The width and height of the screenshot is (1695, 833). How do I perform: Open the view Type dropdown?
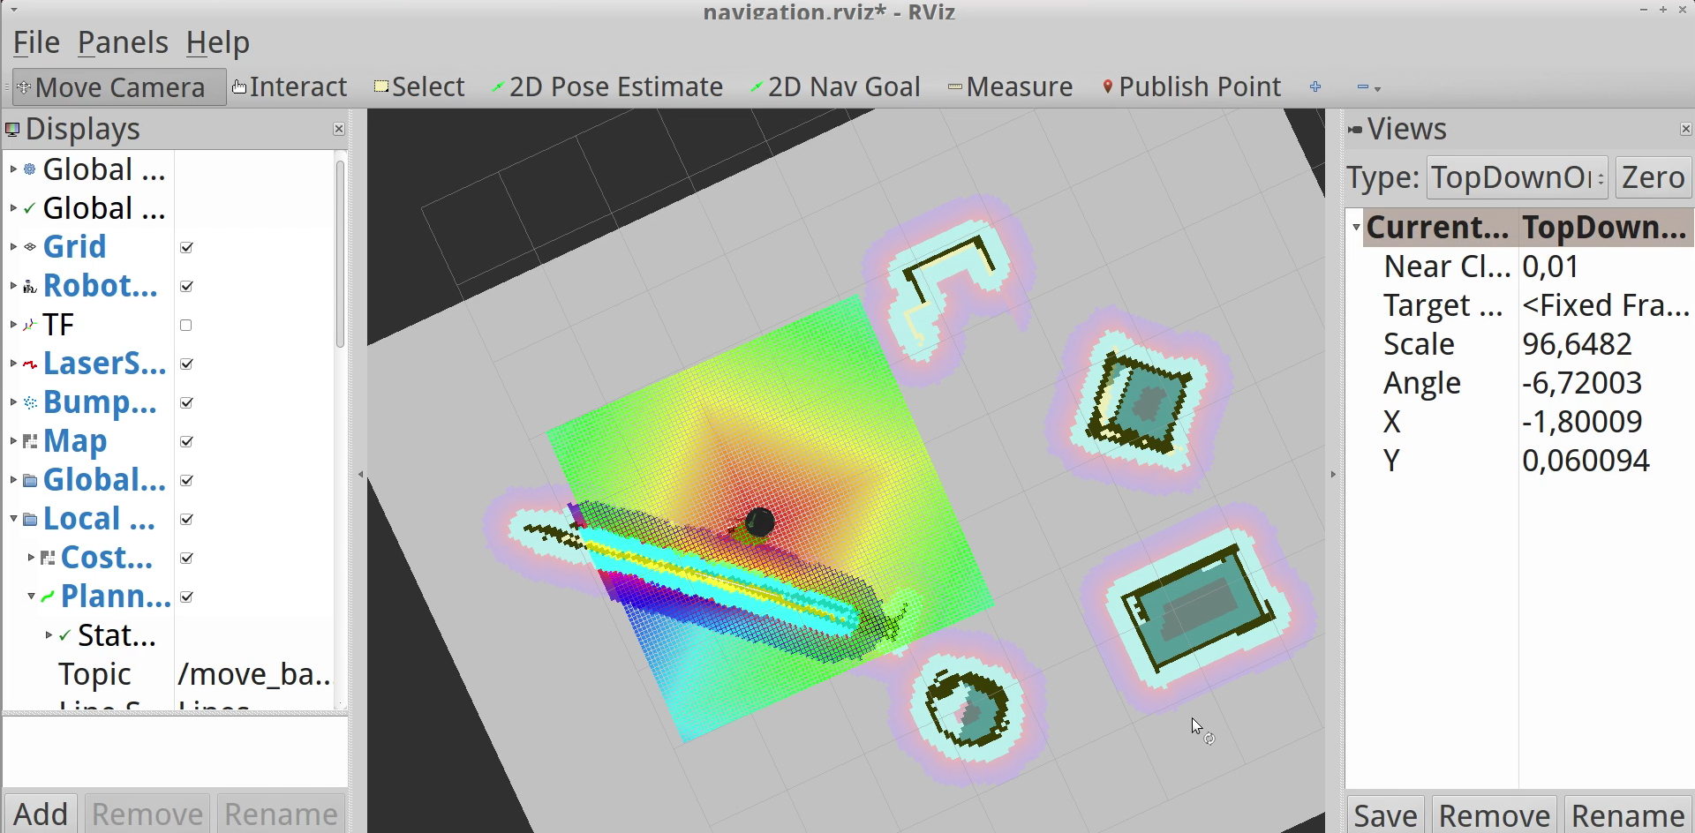(x=1517, y=178)
